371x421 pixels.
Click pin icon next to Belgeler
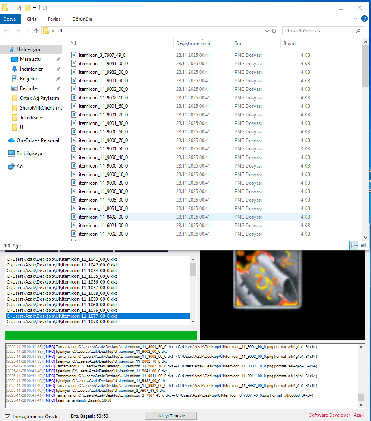pyautogui.click(x=58, y=79)
